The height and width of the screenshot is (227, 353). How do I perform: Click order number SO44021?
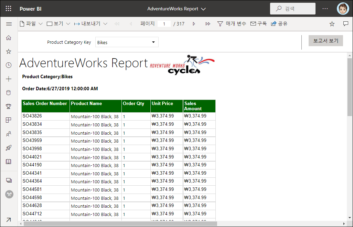32,157
